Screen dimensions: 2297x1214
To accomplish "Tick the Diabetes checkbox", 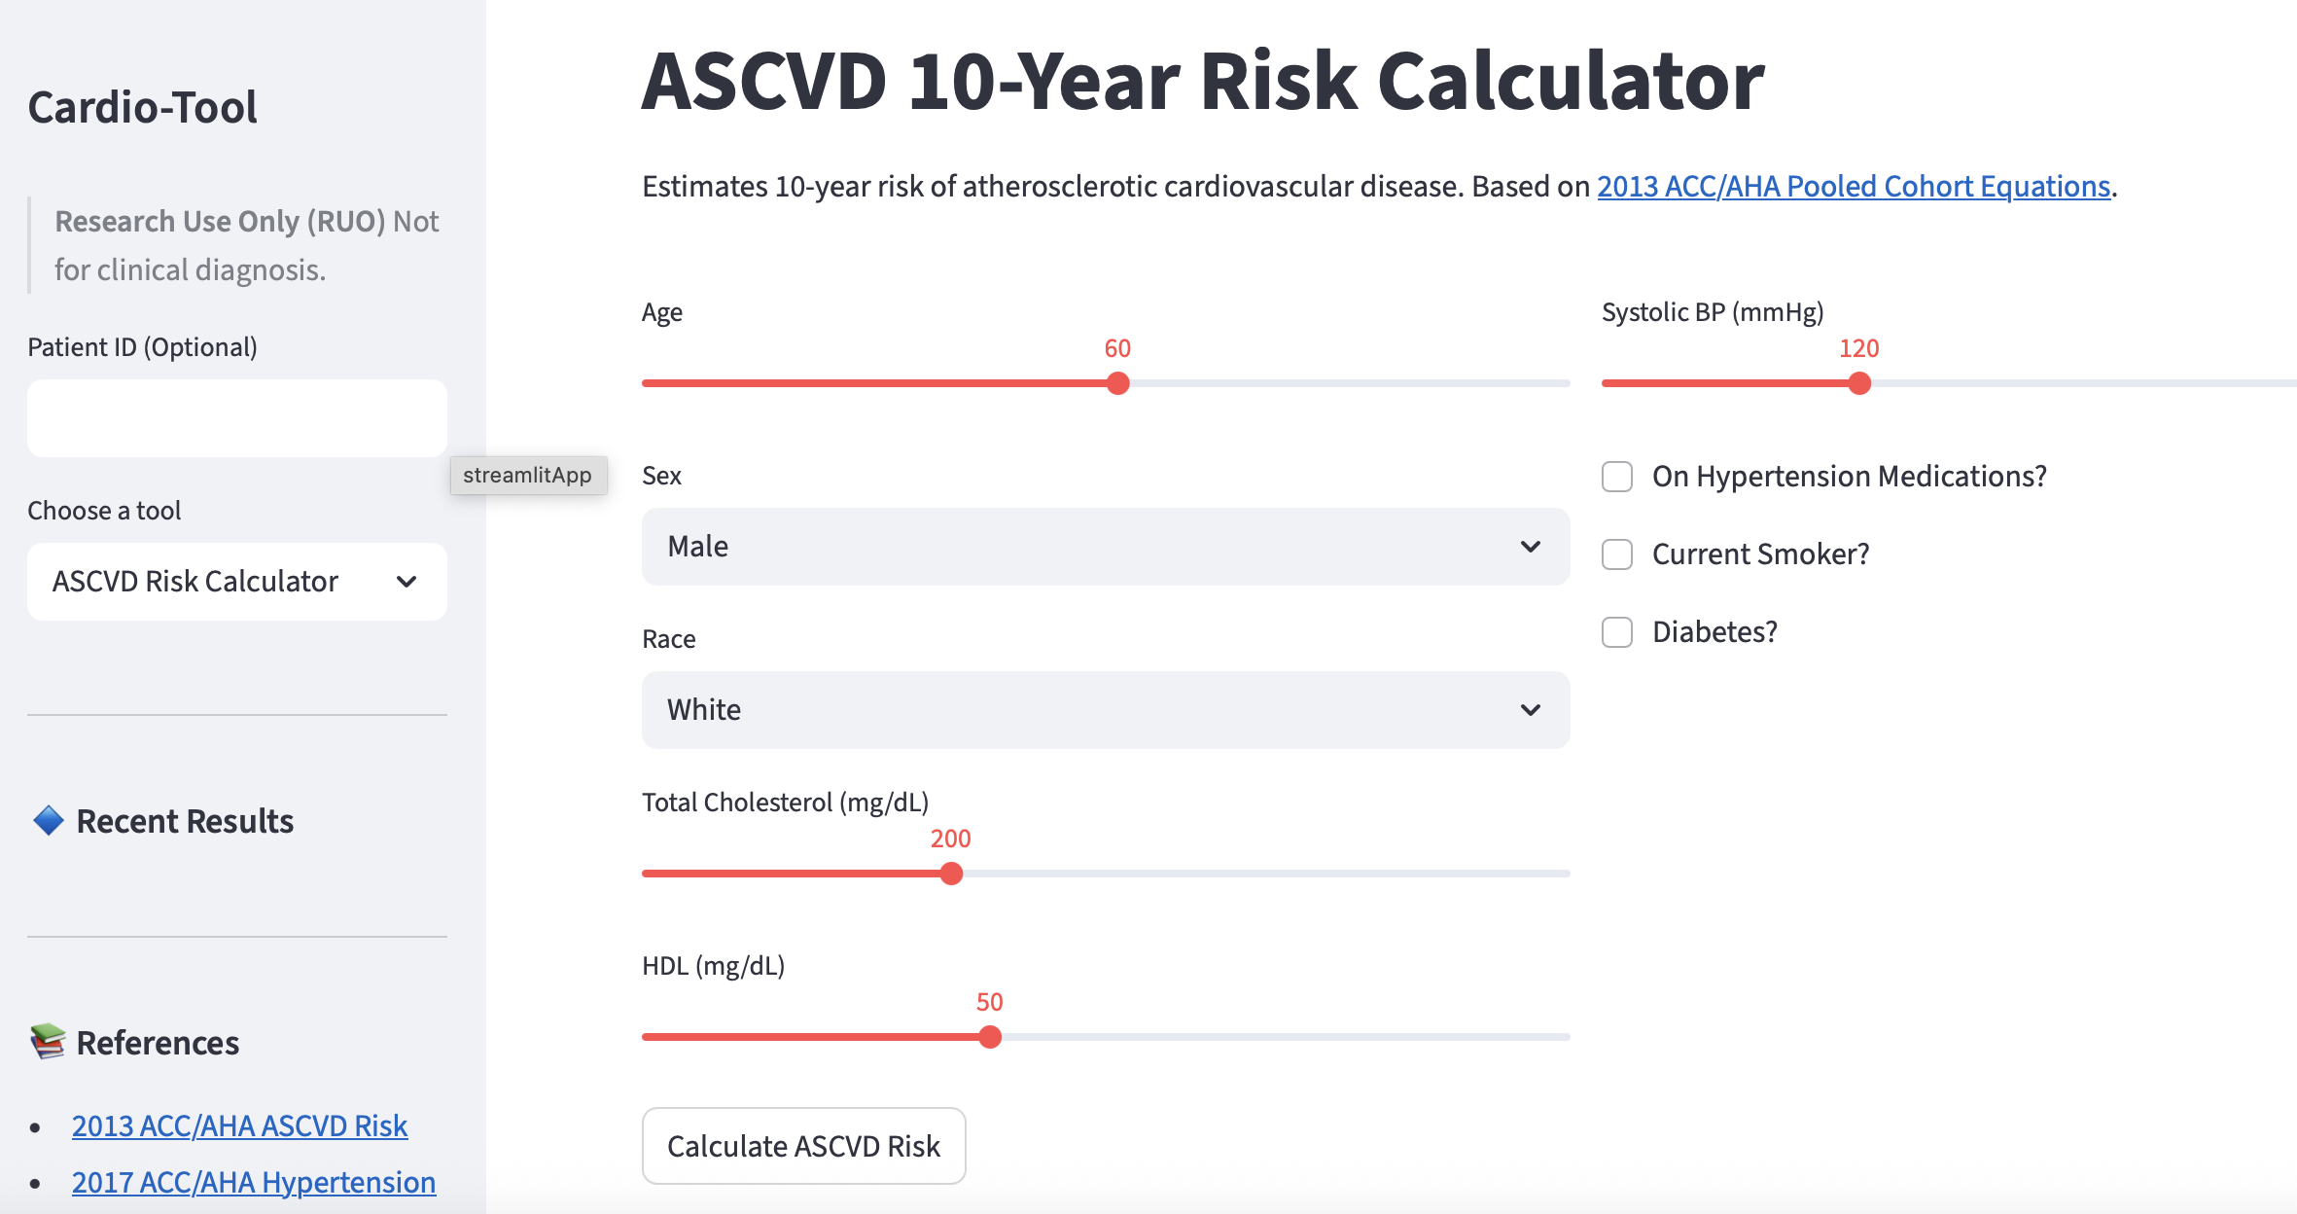I will (x=1617, y=632).
